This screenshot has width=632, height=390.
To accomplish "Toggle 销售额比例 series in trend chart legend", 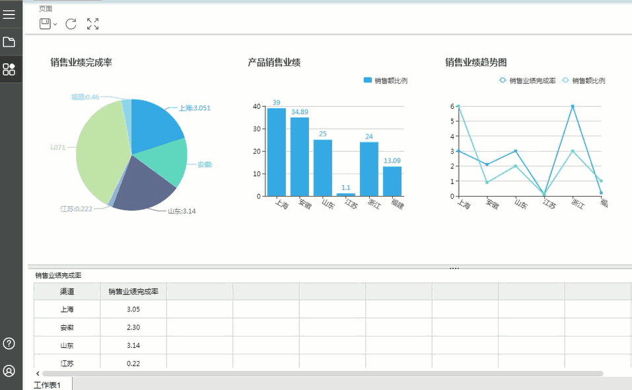I will coord(583,81).
